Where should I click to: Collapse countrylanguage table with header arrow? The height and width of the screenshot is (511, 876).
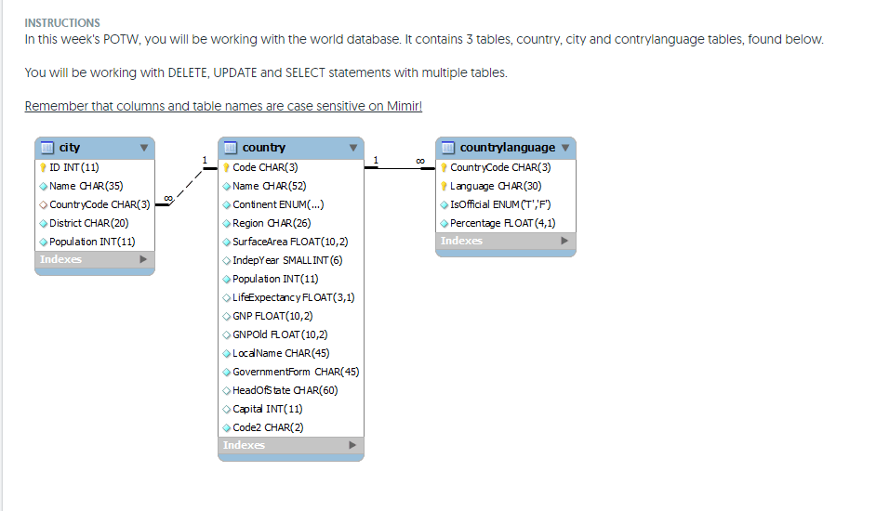click(565, 148)
